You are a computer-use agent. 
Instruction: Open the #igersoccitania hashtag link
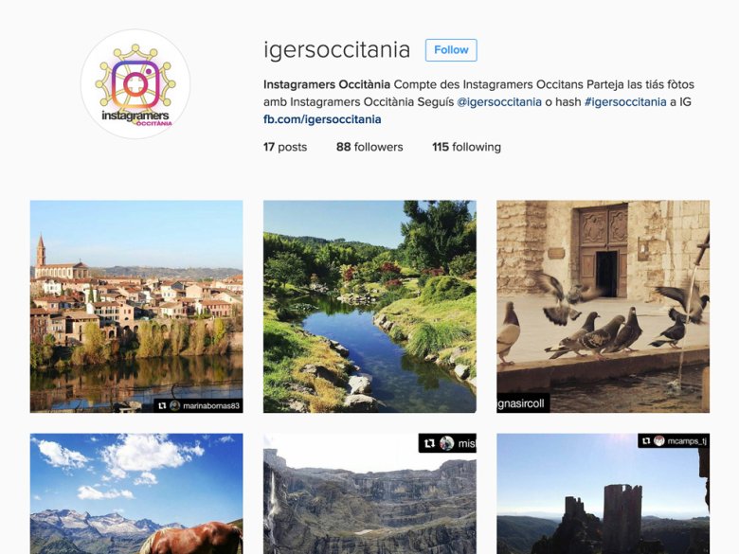[625, 101]
